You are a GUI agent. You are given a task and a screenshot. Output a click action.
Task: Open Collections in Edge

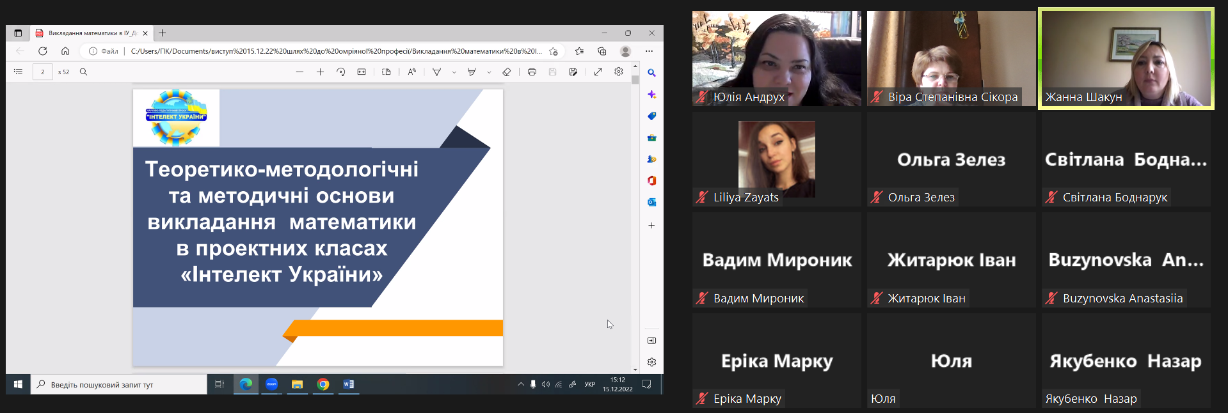602,51
